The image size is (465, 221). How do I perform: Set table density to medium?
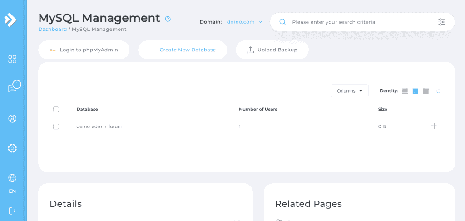tap(415, 91)
